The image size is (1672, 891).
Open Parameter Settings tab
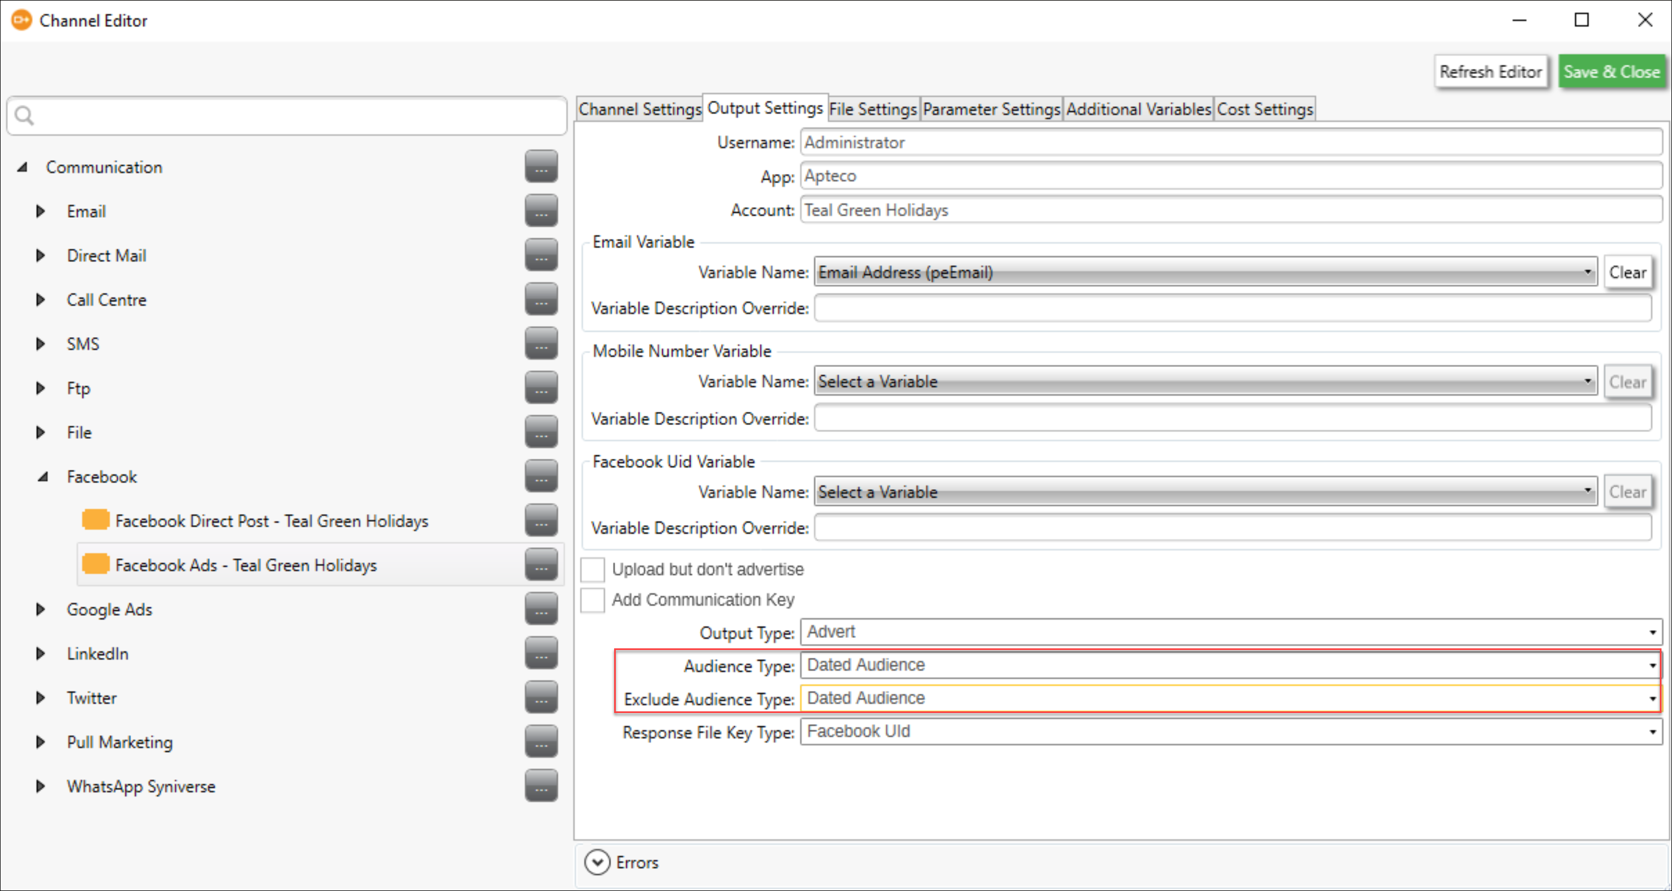pos(991,109)
